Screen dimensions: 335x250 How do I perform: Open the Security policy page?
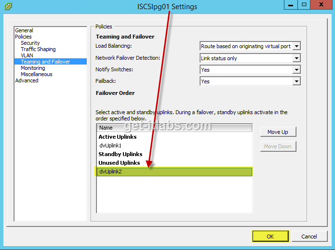(30, 43)
